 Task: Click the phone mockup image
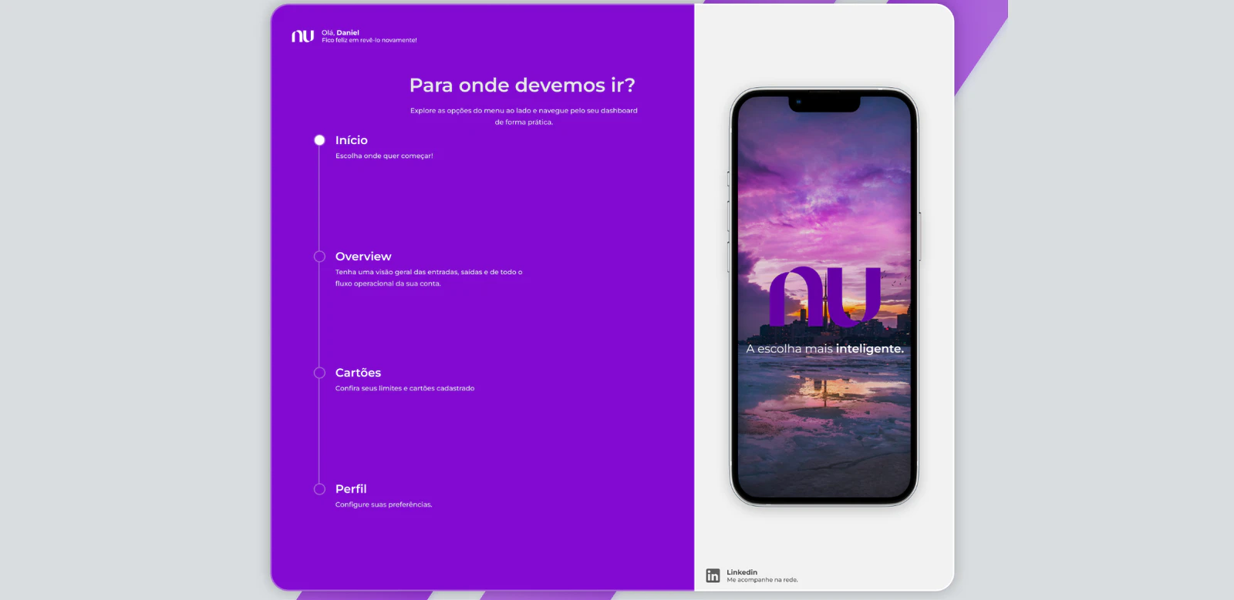(x=824, y=297)
